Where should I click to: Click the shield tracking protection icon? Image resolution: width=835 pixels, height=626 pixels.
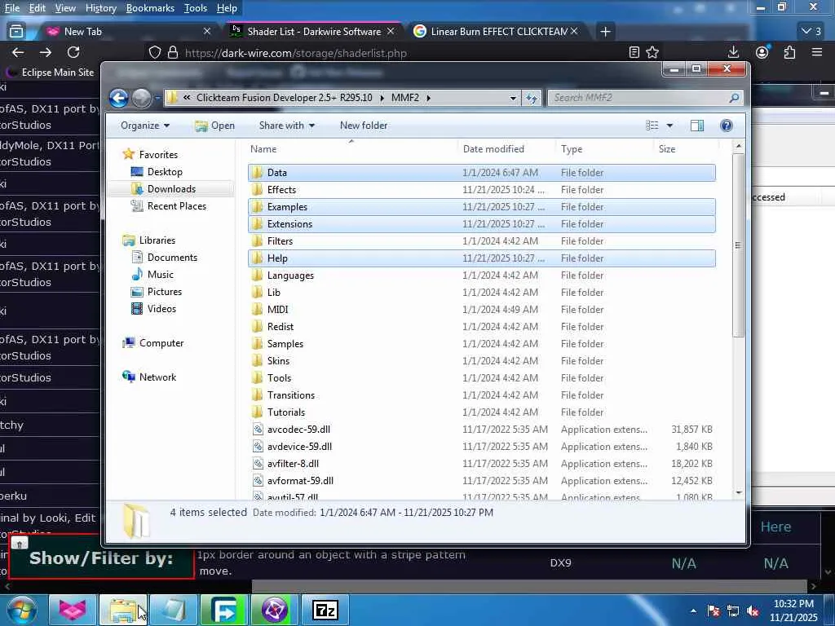click(x=154, y=52)
